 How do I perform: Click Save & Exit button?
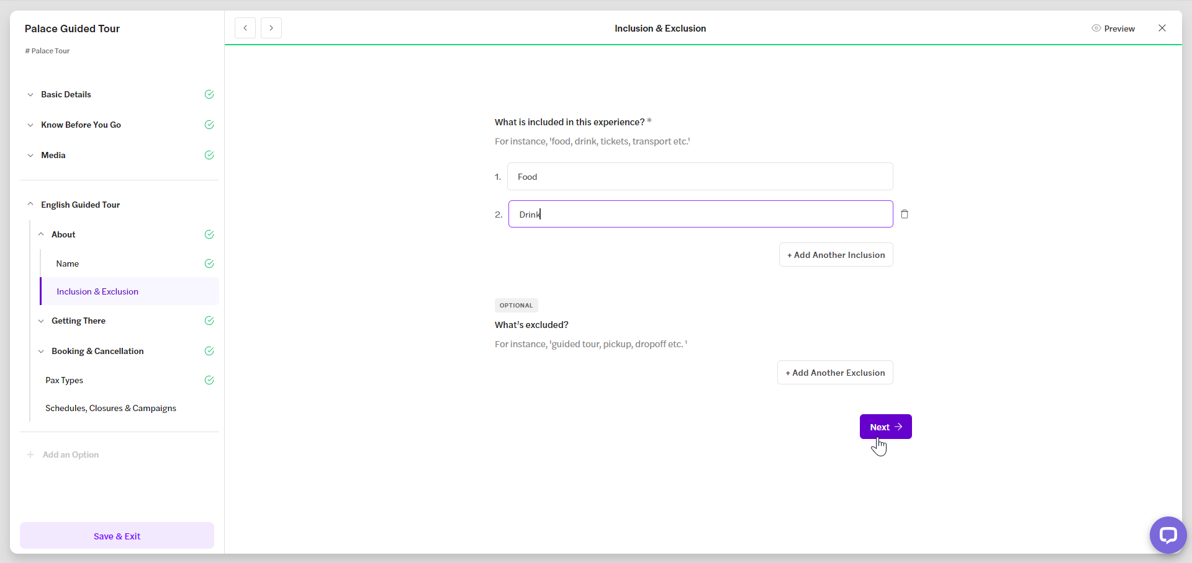click(x=117, y=536)
